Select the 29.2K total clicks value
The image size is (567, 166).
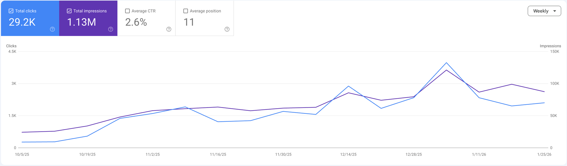point(22,22)
